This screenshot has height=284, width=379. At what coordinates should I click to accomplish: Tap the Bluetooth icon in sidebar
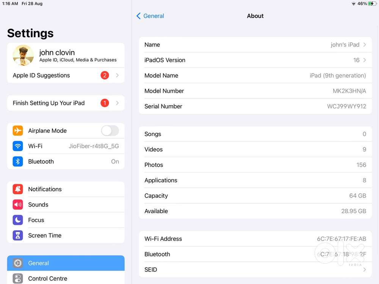point(18,162)
